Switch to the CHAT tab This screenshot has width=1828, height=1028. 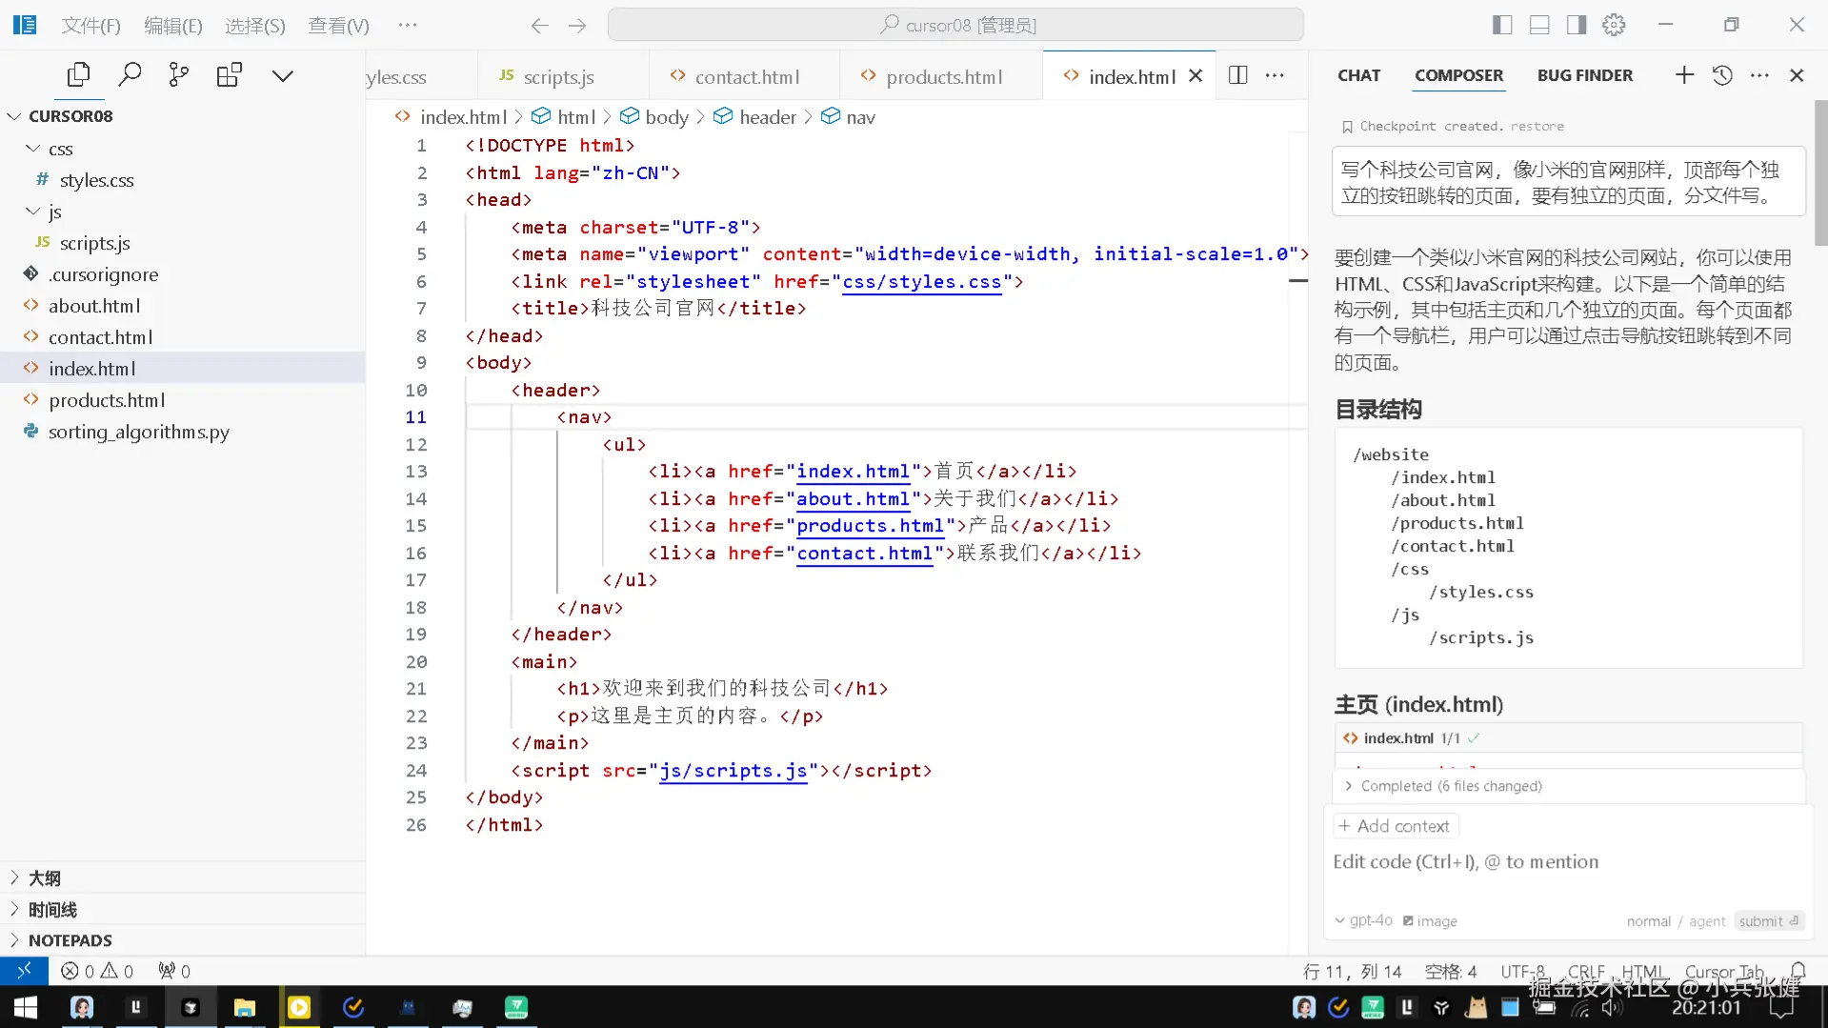tap(1358, 75)
